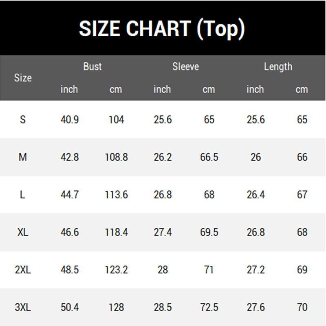Screen dimensions: 326x326
Task: Click the SIZE CHART (Top) title
Action: point(162,29)
